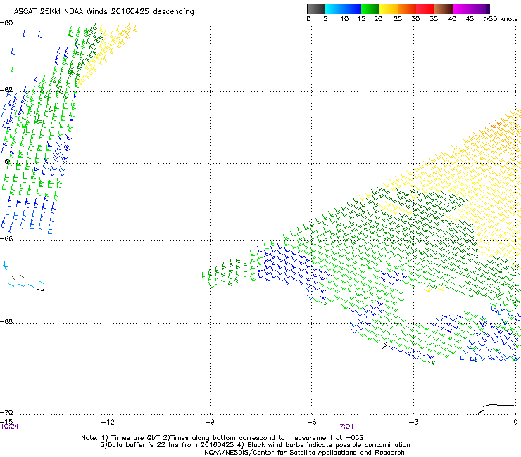Screen dimensions: 521x457
Task: Click the note line starting "Note: 1) Times are GMT"
Action: [222, 438]
